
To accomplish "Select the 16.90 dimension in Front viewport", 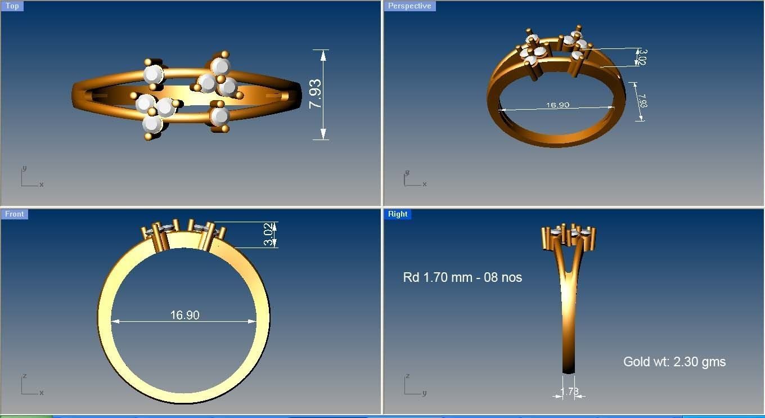I will point(184,315).
